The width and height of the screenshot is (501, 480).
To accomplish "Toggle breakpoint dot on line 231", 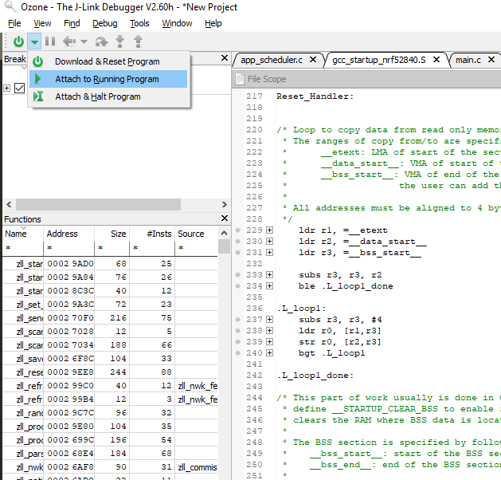I will click(237, 252).
